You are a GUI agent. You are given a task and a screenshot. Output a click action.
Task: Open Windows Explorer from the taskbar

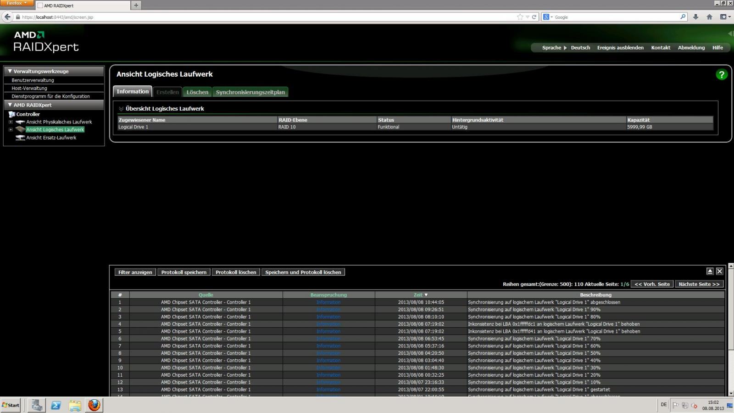click(x=75, y=405)
